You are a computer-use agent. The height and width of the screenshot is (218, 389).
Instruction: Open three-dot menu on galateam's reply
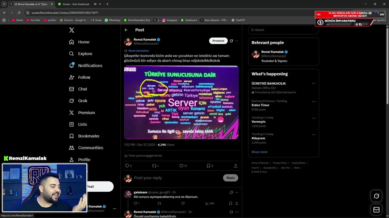pyautogui.click(x=237, y=193)
